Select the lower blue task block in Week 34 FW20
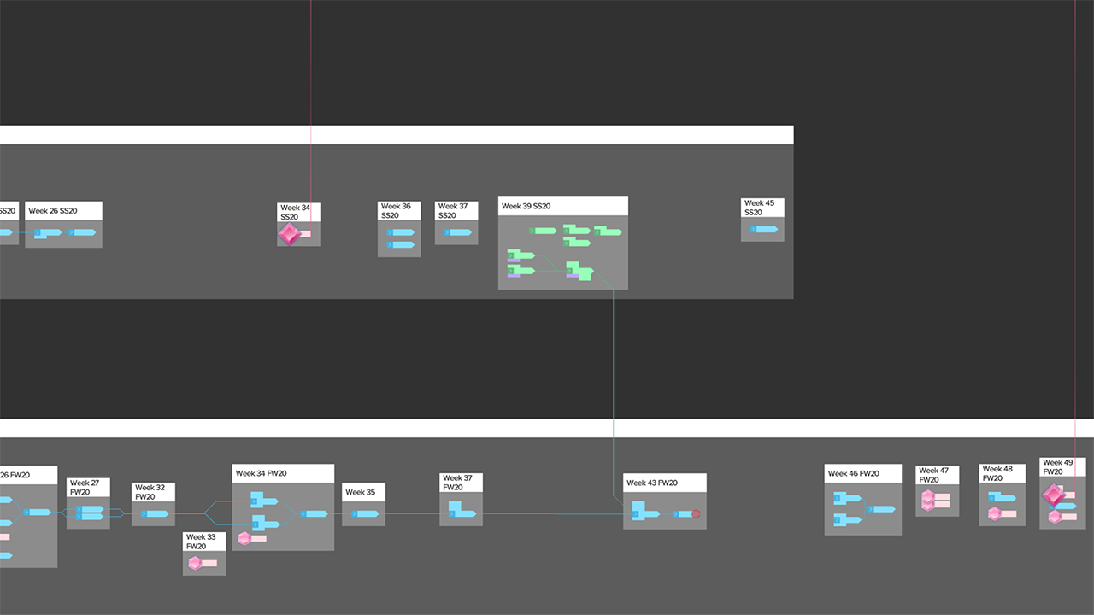Image resolution: width=1094 pixels, height=615 pixels. (x=264, y=523)
